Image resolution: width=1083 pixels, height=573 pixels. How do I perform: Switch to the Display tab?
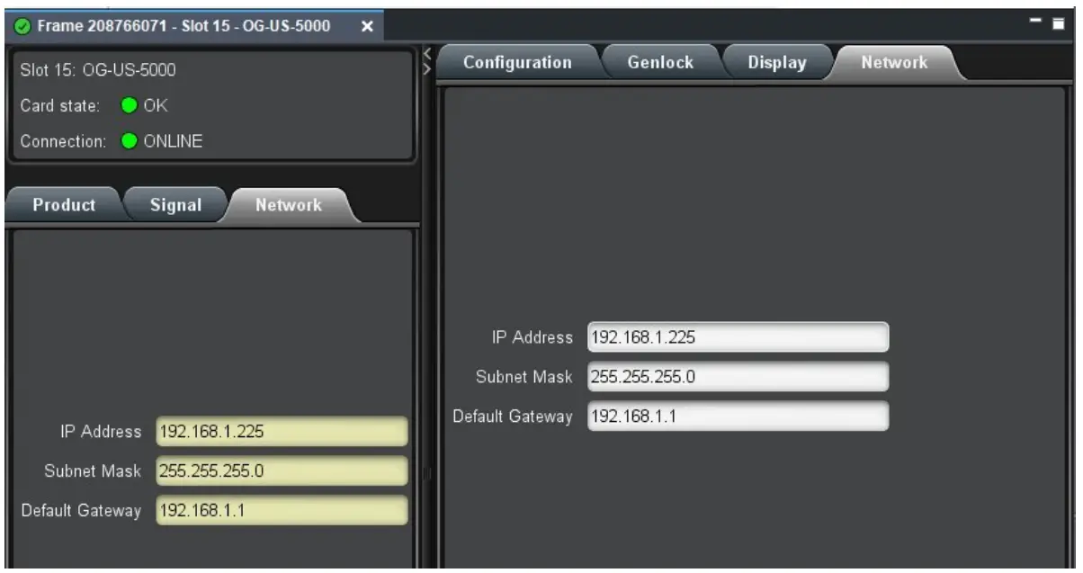(x=776, y=63)
